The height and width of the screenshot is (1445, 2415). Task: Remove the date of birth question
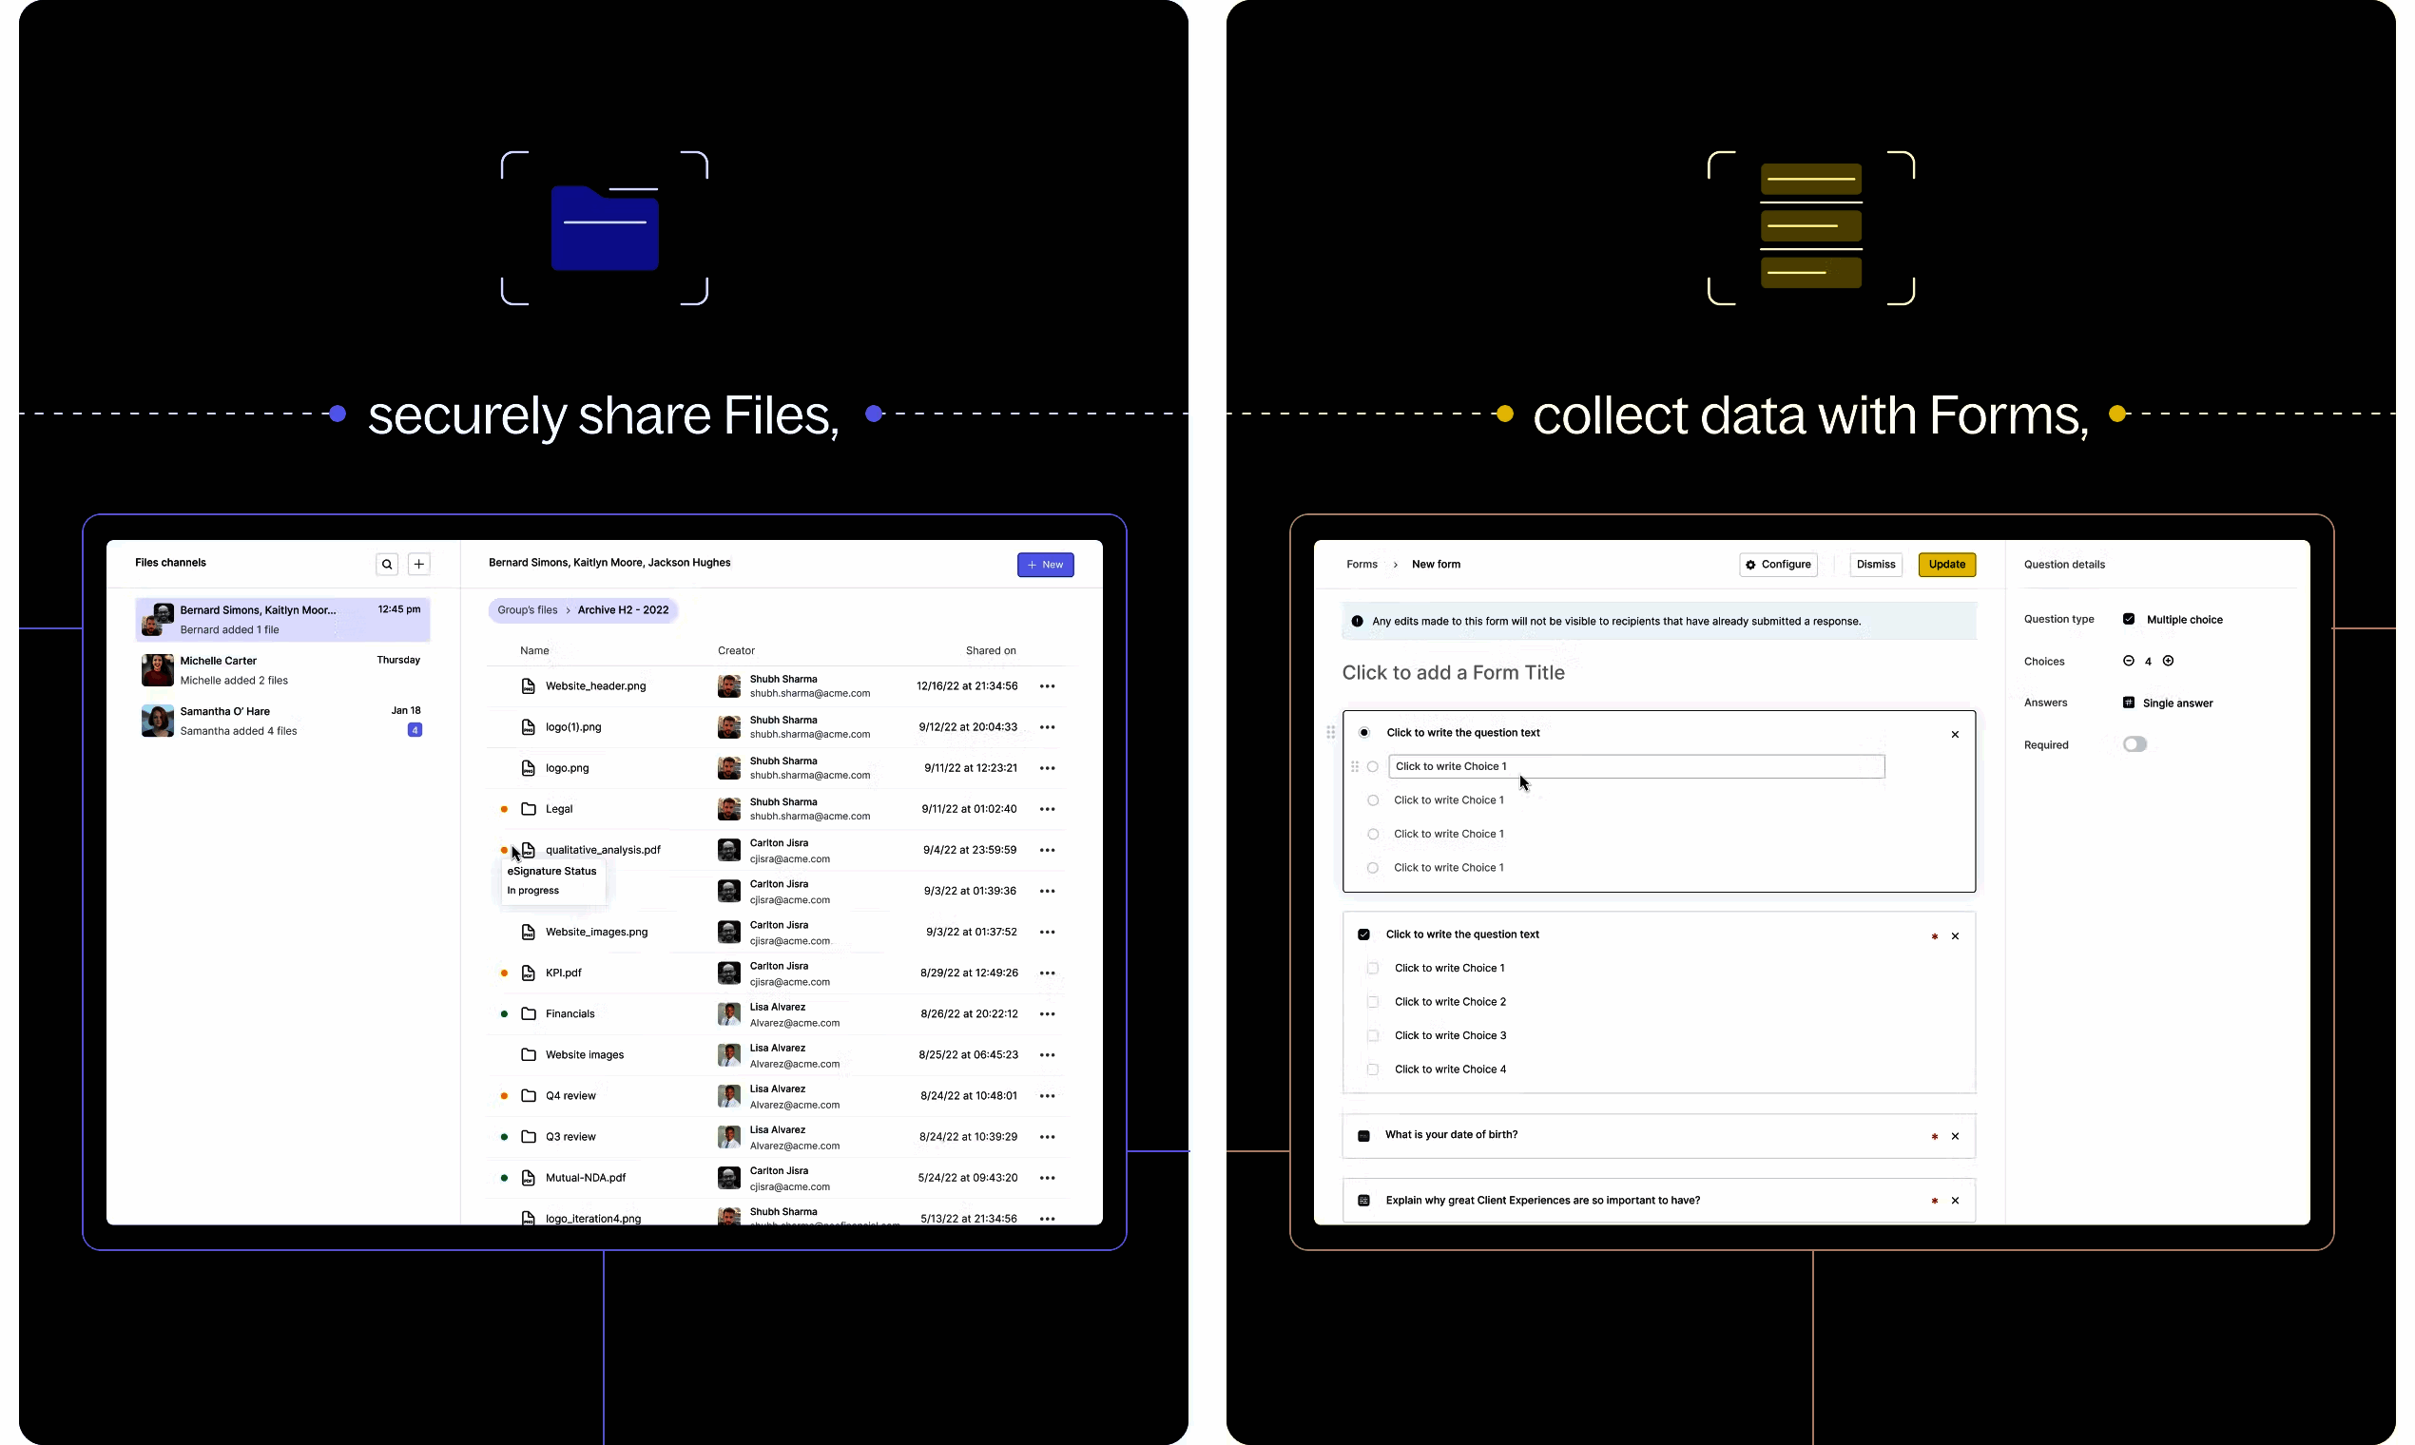(1955, 1136)
